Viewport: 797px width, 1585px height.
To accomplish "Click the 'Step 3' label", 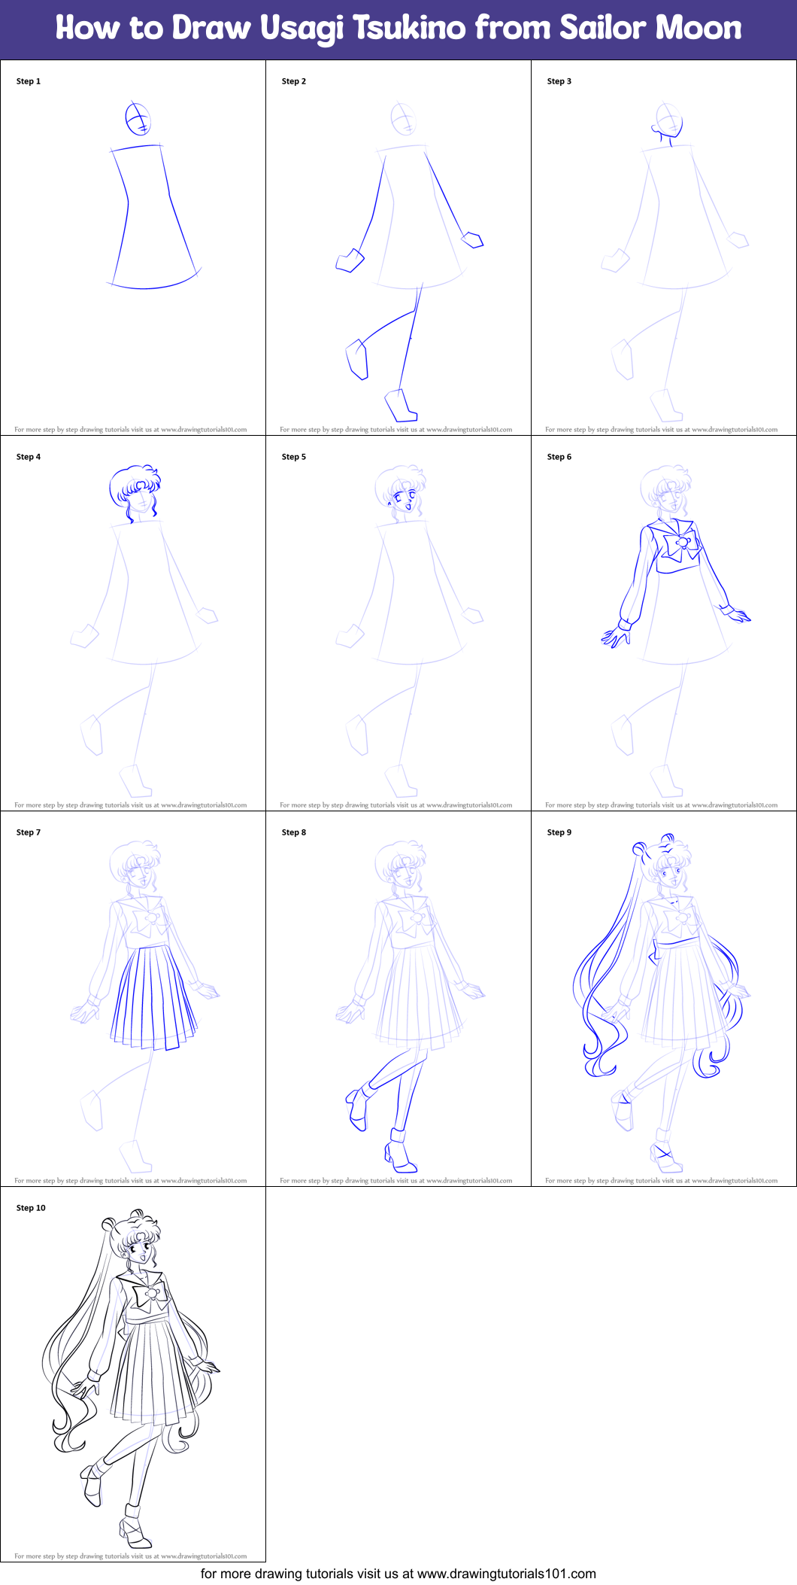I will click(559, 81).
